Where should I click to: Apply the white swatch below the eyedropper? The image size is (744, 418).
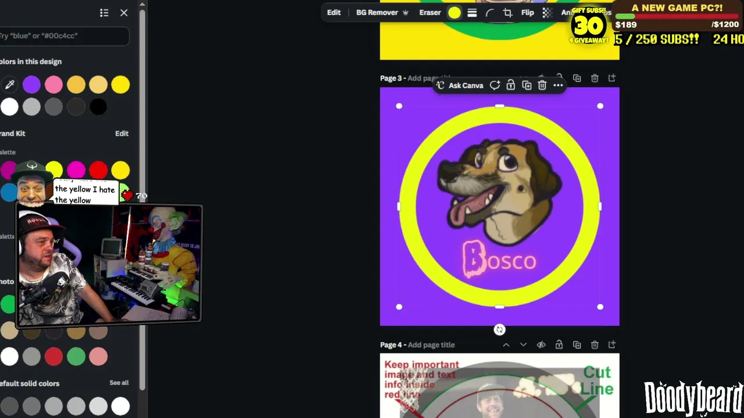pos(9,107)
